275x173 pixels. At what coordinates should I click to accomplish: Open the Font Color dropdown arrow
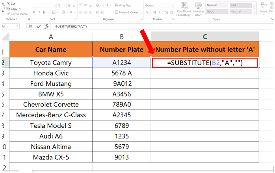pos(75,12)
